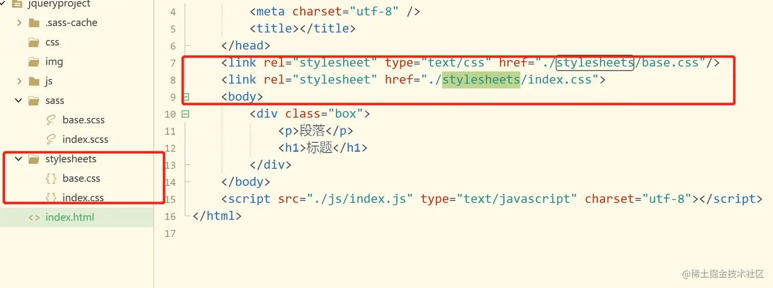Click the css folder icon
The height and width of the screenshot is (288, 773).
(34, 42)
